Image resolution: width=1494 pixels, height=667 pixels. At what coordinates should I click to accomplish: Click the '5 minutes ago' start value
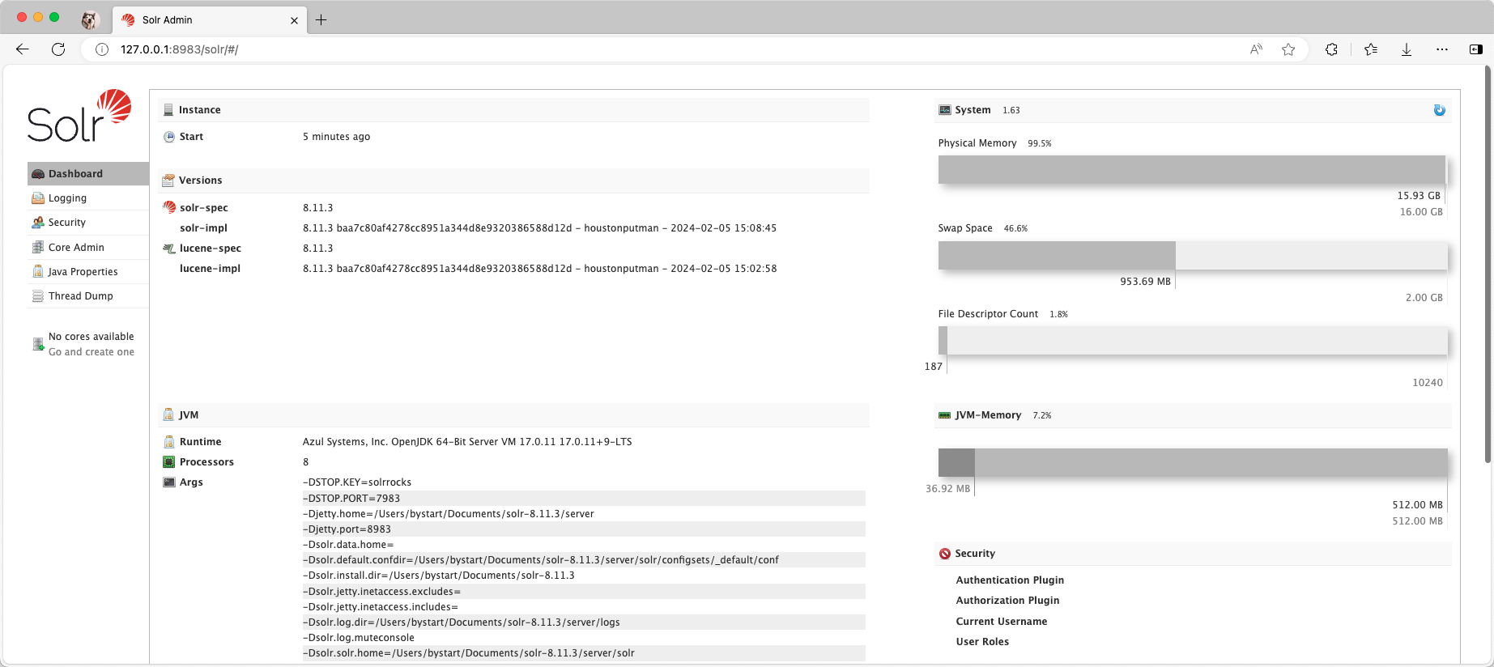pyautogui.click(x=336, y=137)
